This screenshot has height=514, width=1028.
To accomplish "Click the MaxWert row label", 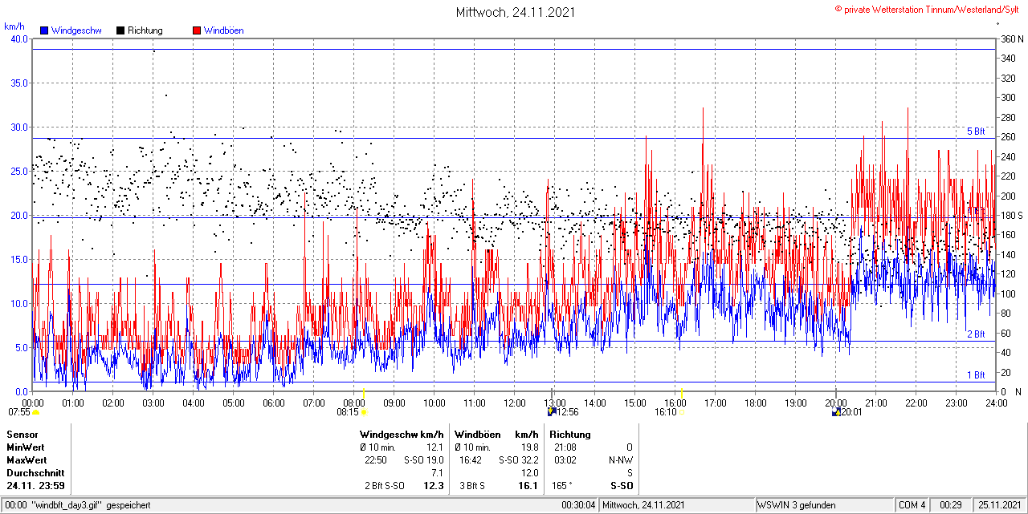I will click(27, 460).
